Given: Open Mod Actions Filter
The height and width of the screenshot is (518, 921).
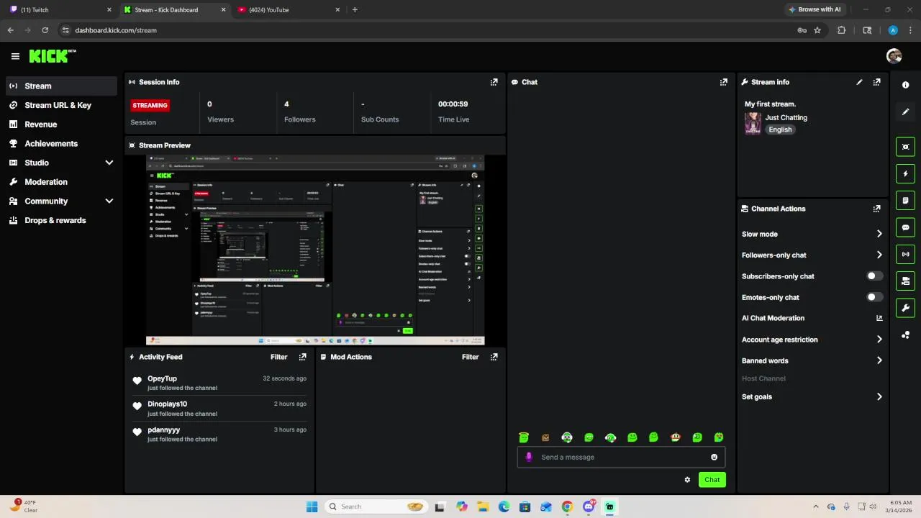Looking at the screenshot, I should 470,357.
